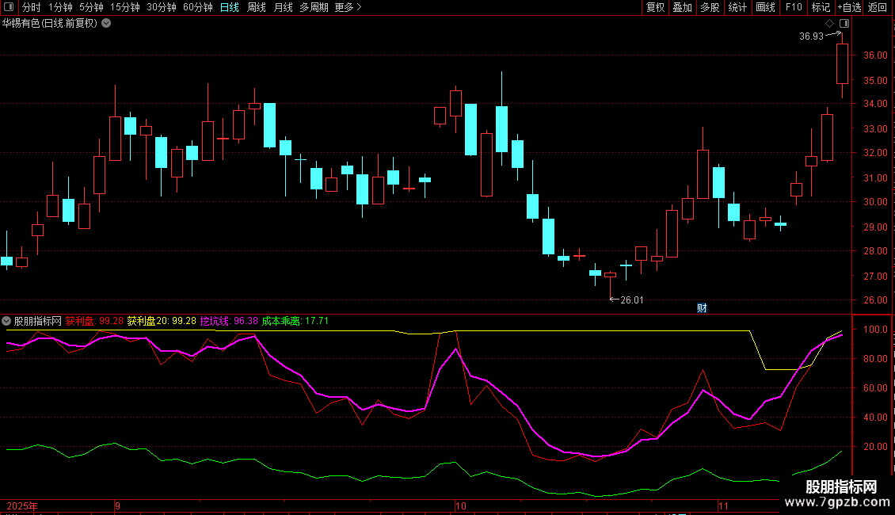Switch to the 60分钟 period tab
Screen dimensions: 895x515
pyautogui.click(x=198, y=7)
